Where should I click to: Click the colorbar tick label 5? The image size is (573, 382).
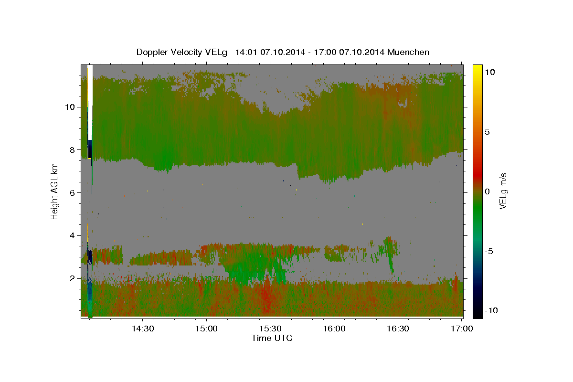(488, 132)
